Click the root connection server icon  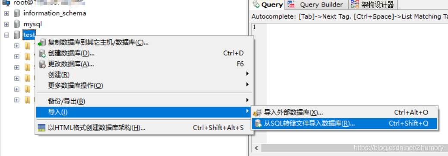[x=6, y=3]
